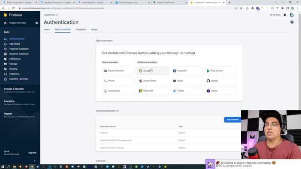
Task: Switch to the Sign-in method tab
Action: point(63,30)
